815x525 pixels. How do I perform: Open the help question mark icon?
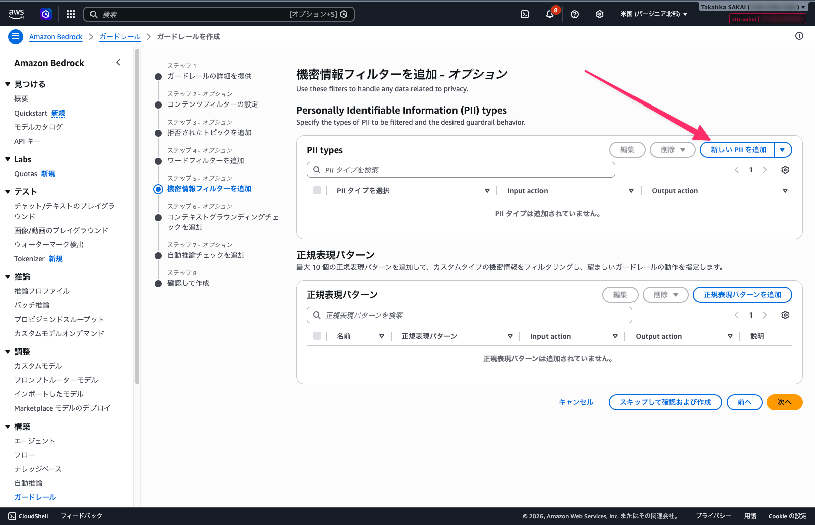[x=575, y=14]
